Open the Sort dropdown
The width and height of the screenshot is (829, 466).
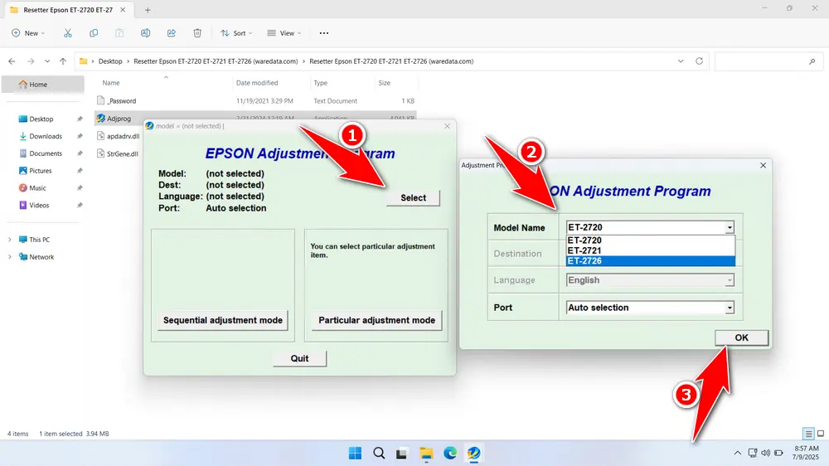236,33
